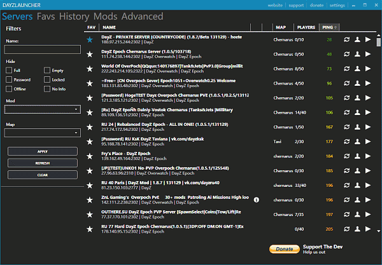Screen dimensions: 382x265
Task: Open the settings link in title bar
Action: (337, 5)
